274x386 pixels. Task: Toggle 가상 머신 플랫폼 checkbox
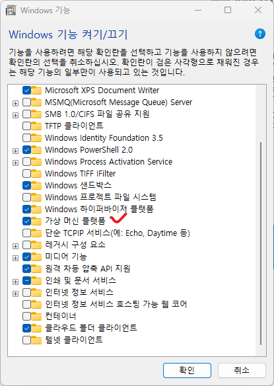coord(26,221)
